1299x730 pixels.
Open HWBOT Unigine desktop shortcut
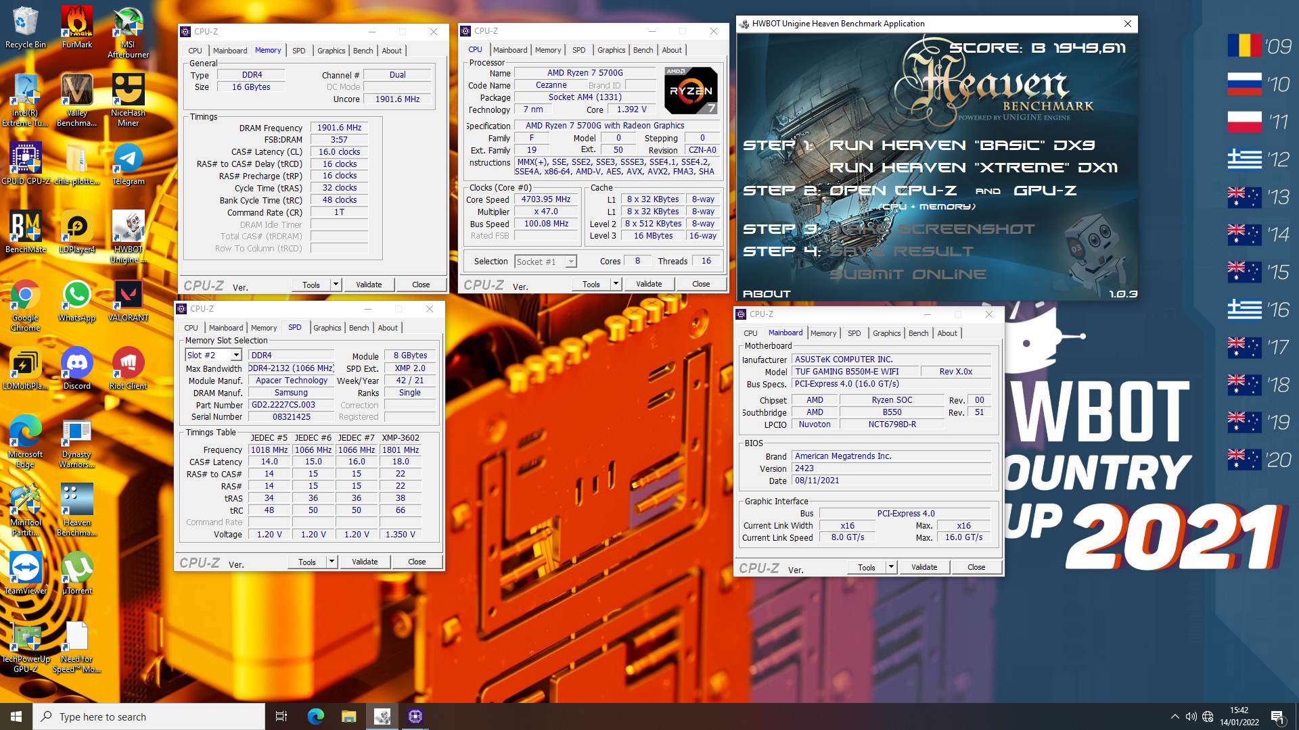point(128,237)
